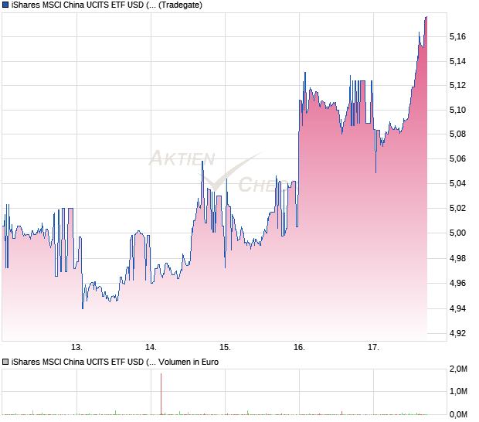Click the 4,96 price axis label
Viewport: 479px width, 422px height.
click(x=457, y=284)
